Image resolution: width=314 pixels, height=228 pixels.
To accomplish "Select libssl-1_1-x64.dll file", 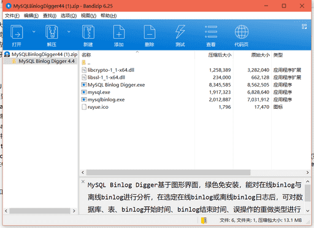I will (x=106, y=77).
